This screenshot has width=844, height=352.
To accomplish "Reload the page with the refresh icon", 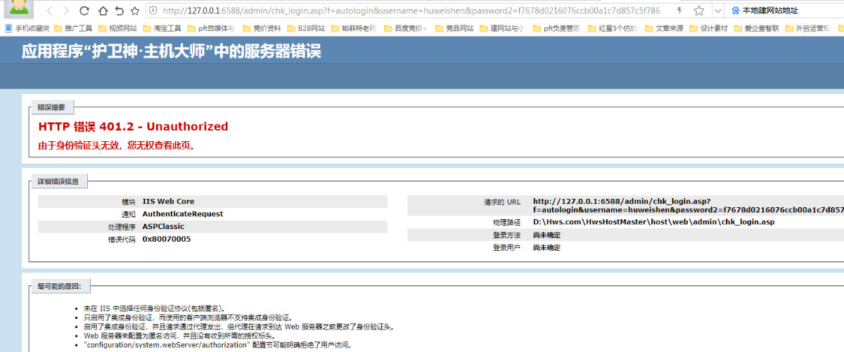I will pyautogui.click(x=84, y=11).
